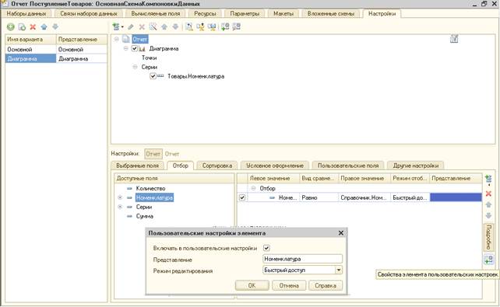Add a new report variant with green plus

[11, 27]
